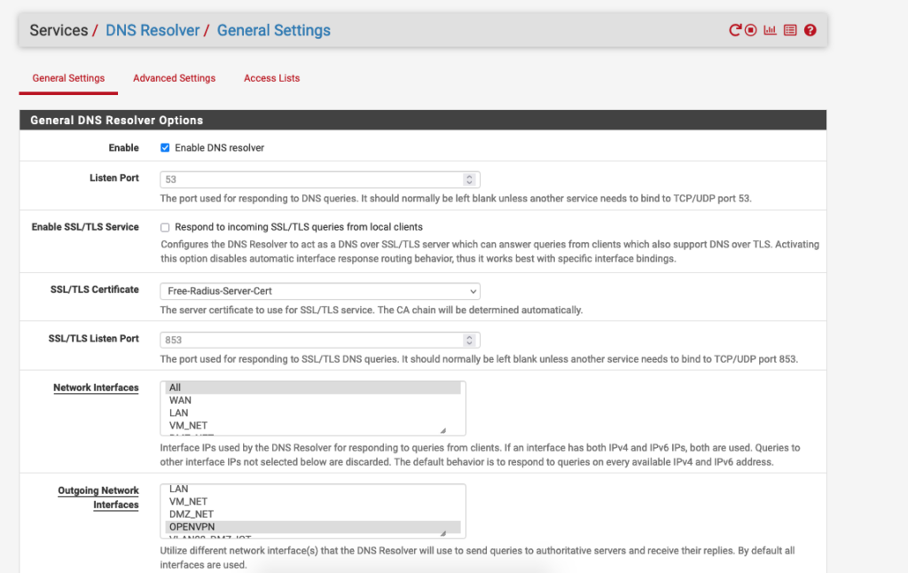The image size is (908, 573).
Task: Enable Respond to incoming SSL/TLS queries checkbox
Action: 165,227
